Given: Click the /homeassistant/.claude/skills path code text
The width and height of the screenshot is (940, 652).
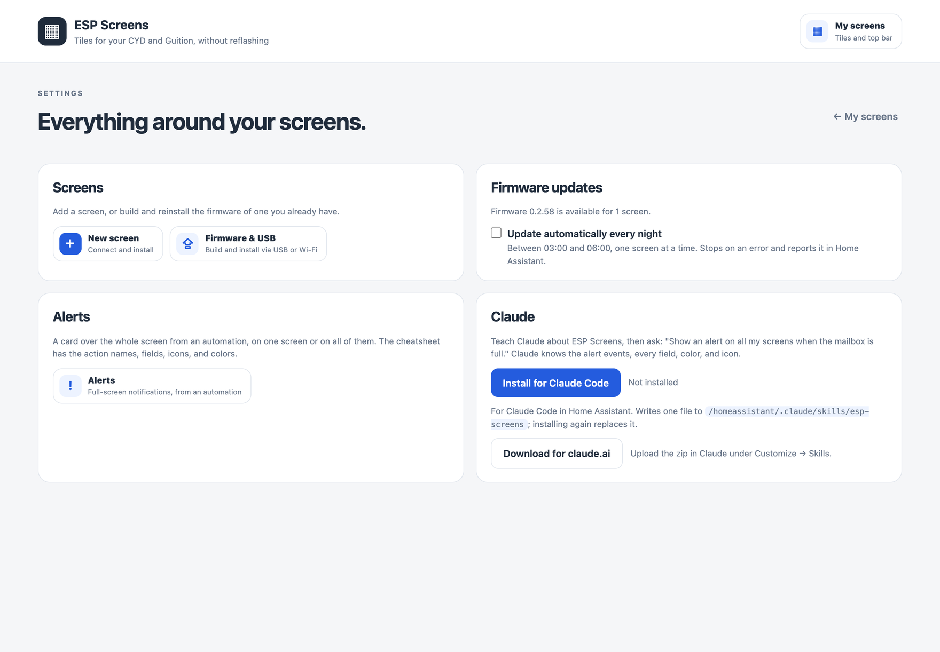Looking at the screenshot, I should [x=680, y=418].
